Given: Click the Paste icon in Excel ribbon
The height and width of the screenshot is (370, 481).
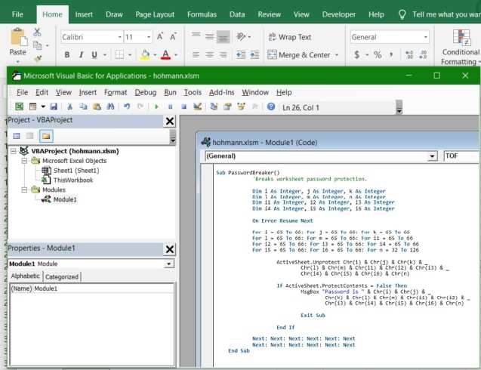Looking at the screenshot, I should (x=18, y=38).
